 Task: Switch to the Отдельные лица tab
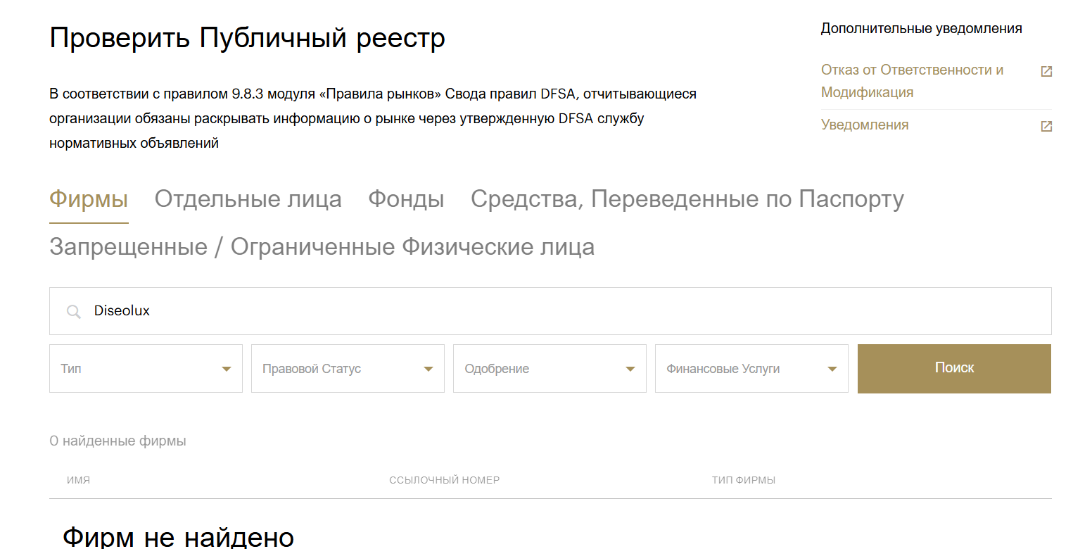coord(248,199)
